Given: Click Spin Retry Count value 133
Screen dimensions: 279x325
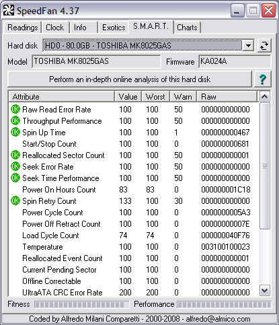Looking at the screenshot, I should pyautogui.click(x=125, y=201).
